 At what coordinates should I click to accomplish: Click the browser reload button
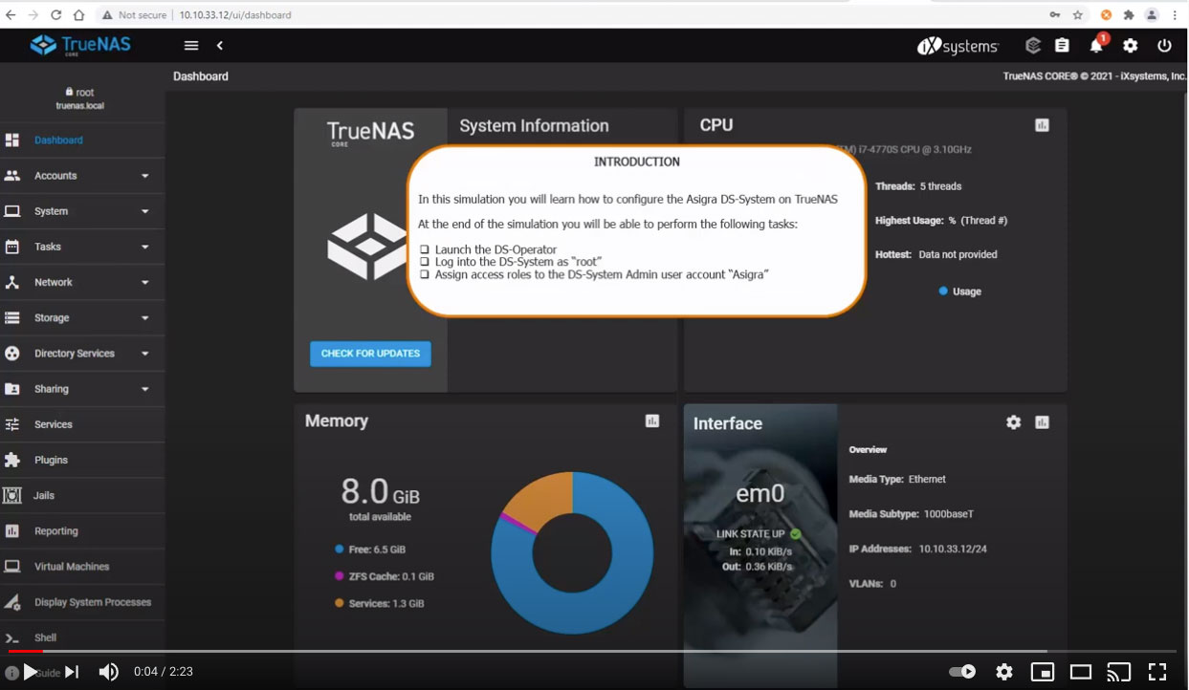56,15
